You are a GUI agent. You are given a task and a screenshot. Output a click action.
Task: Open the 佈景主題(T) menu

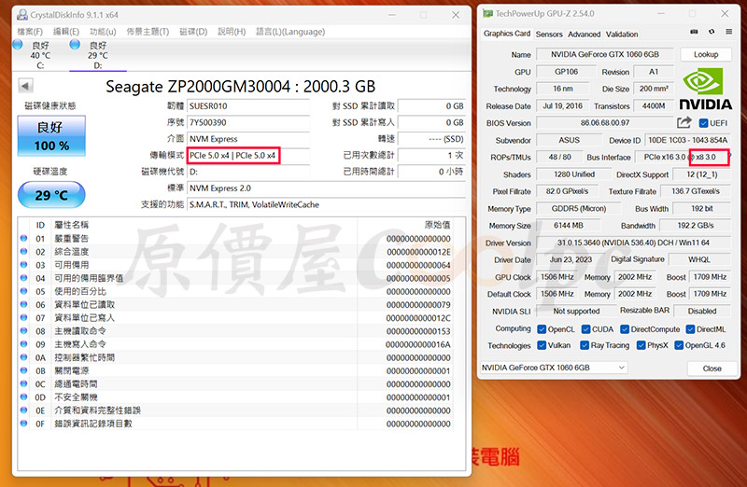click(x=148, y=32)
